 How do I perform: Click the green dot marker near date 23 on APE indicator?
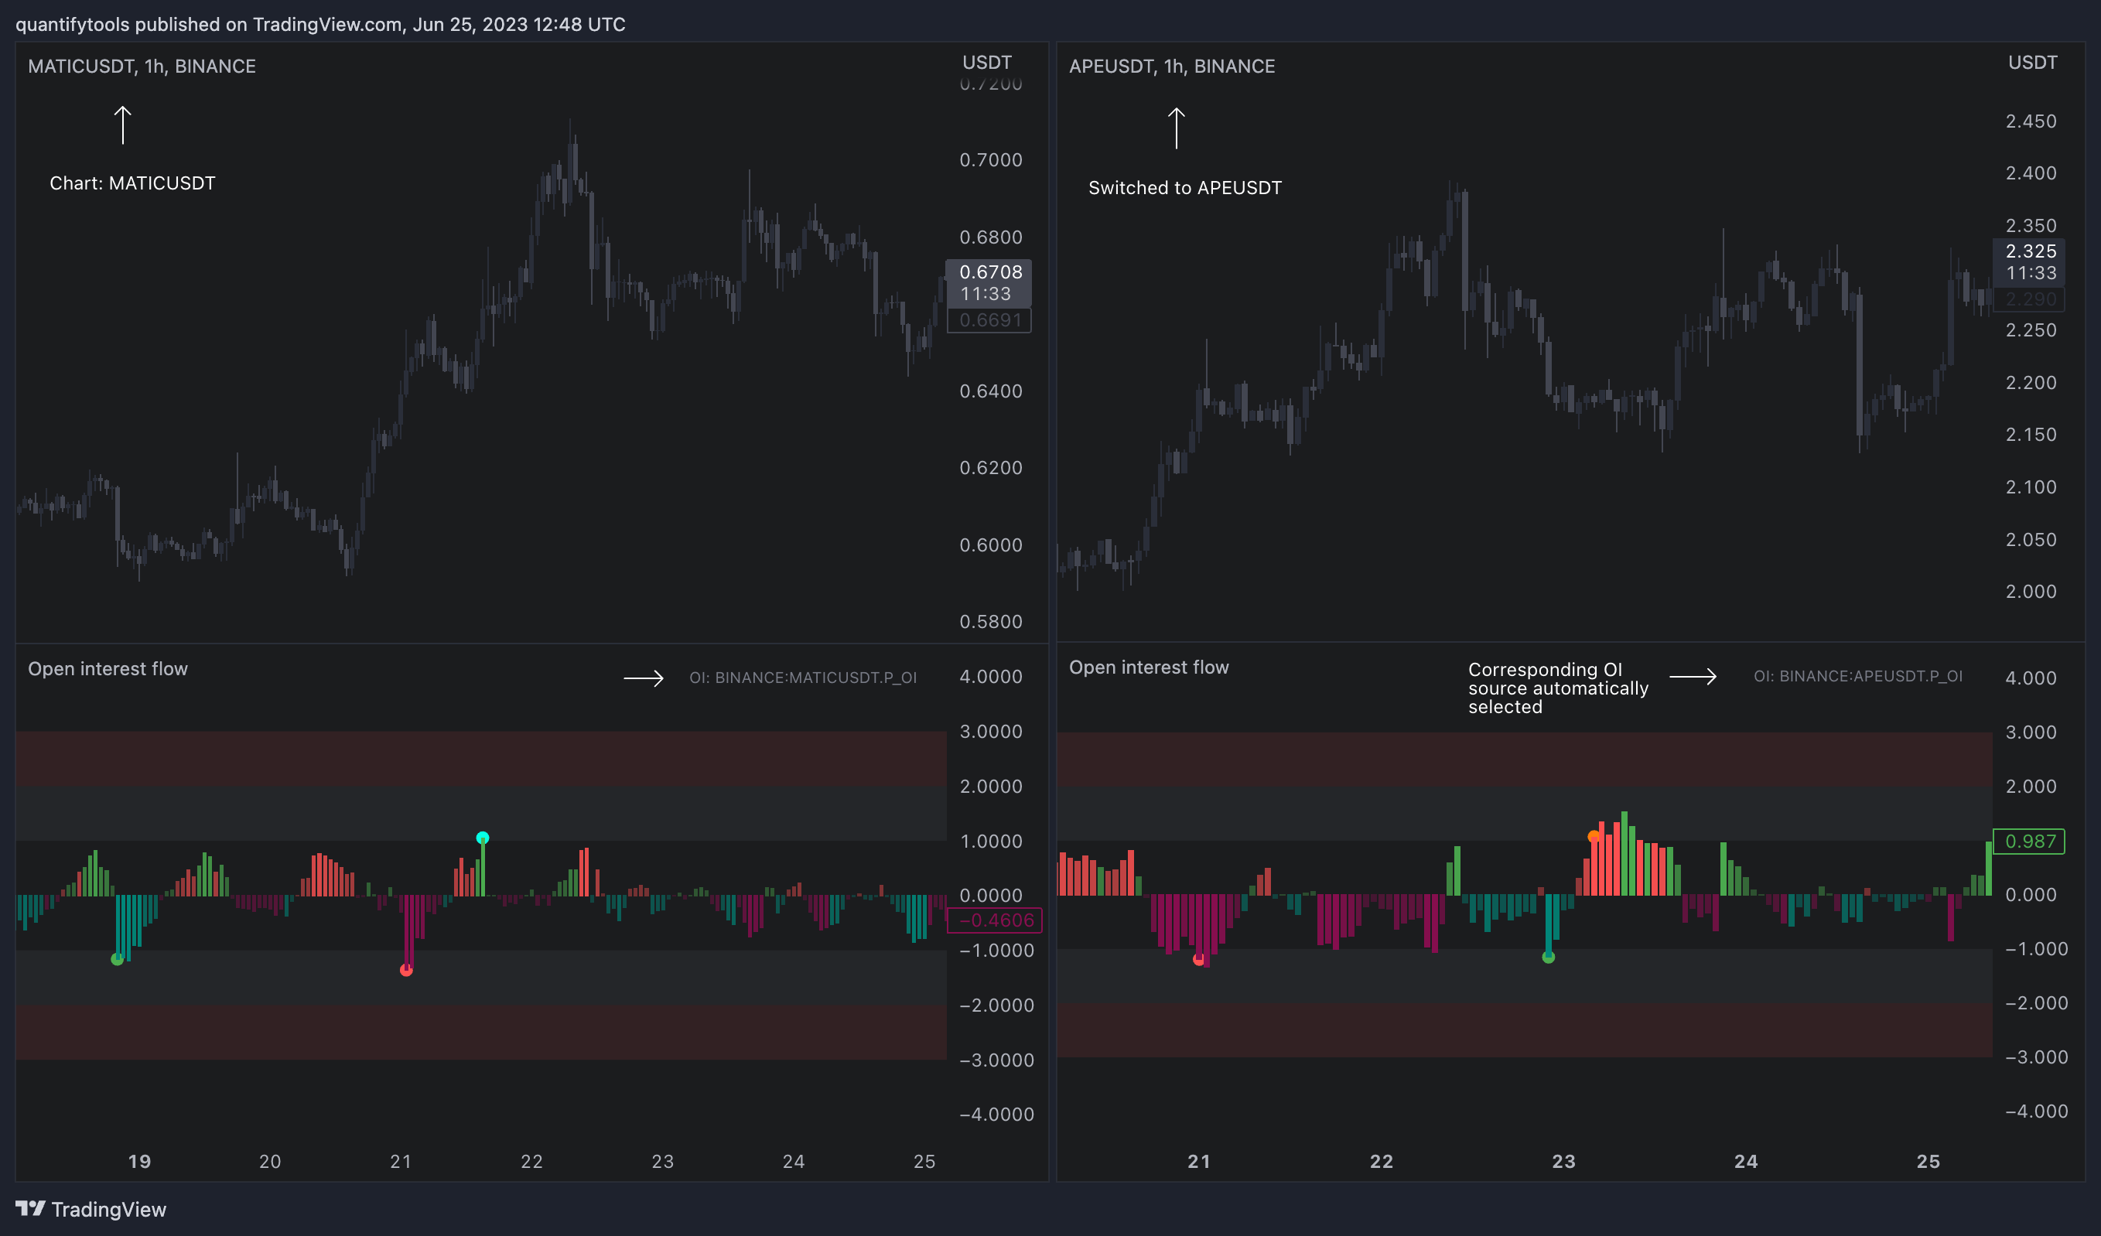tap(1548, 958)
